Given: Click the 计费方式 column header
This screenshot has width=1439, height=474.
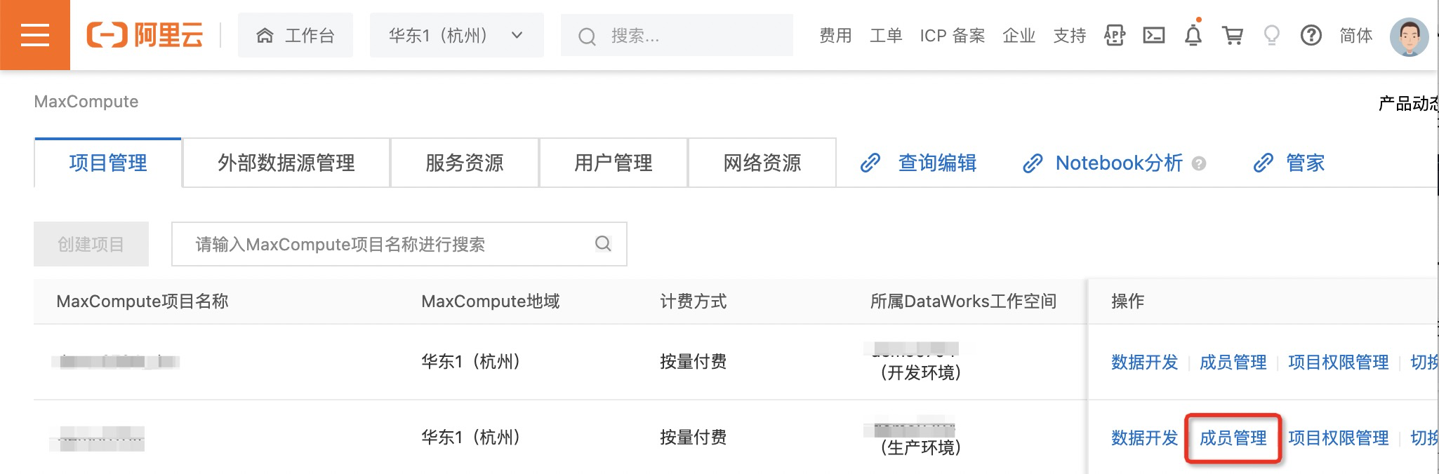Looking at the screenshot, I should [x=694, y=302].
